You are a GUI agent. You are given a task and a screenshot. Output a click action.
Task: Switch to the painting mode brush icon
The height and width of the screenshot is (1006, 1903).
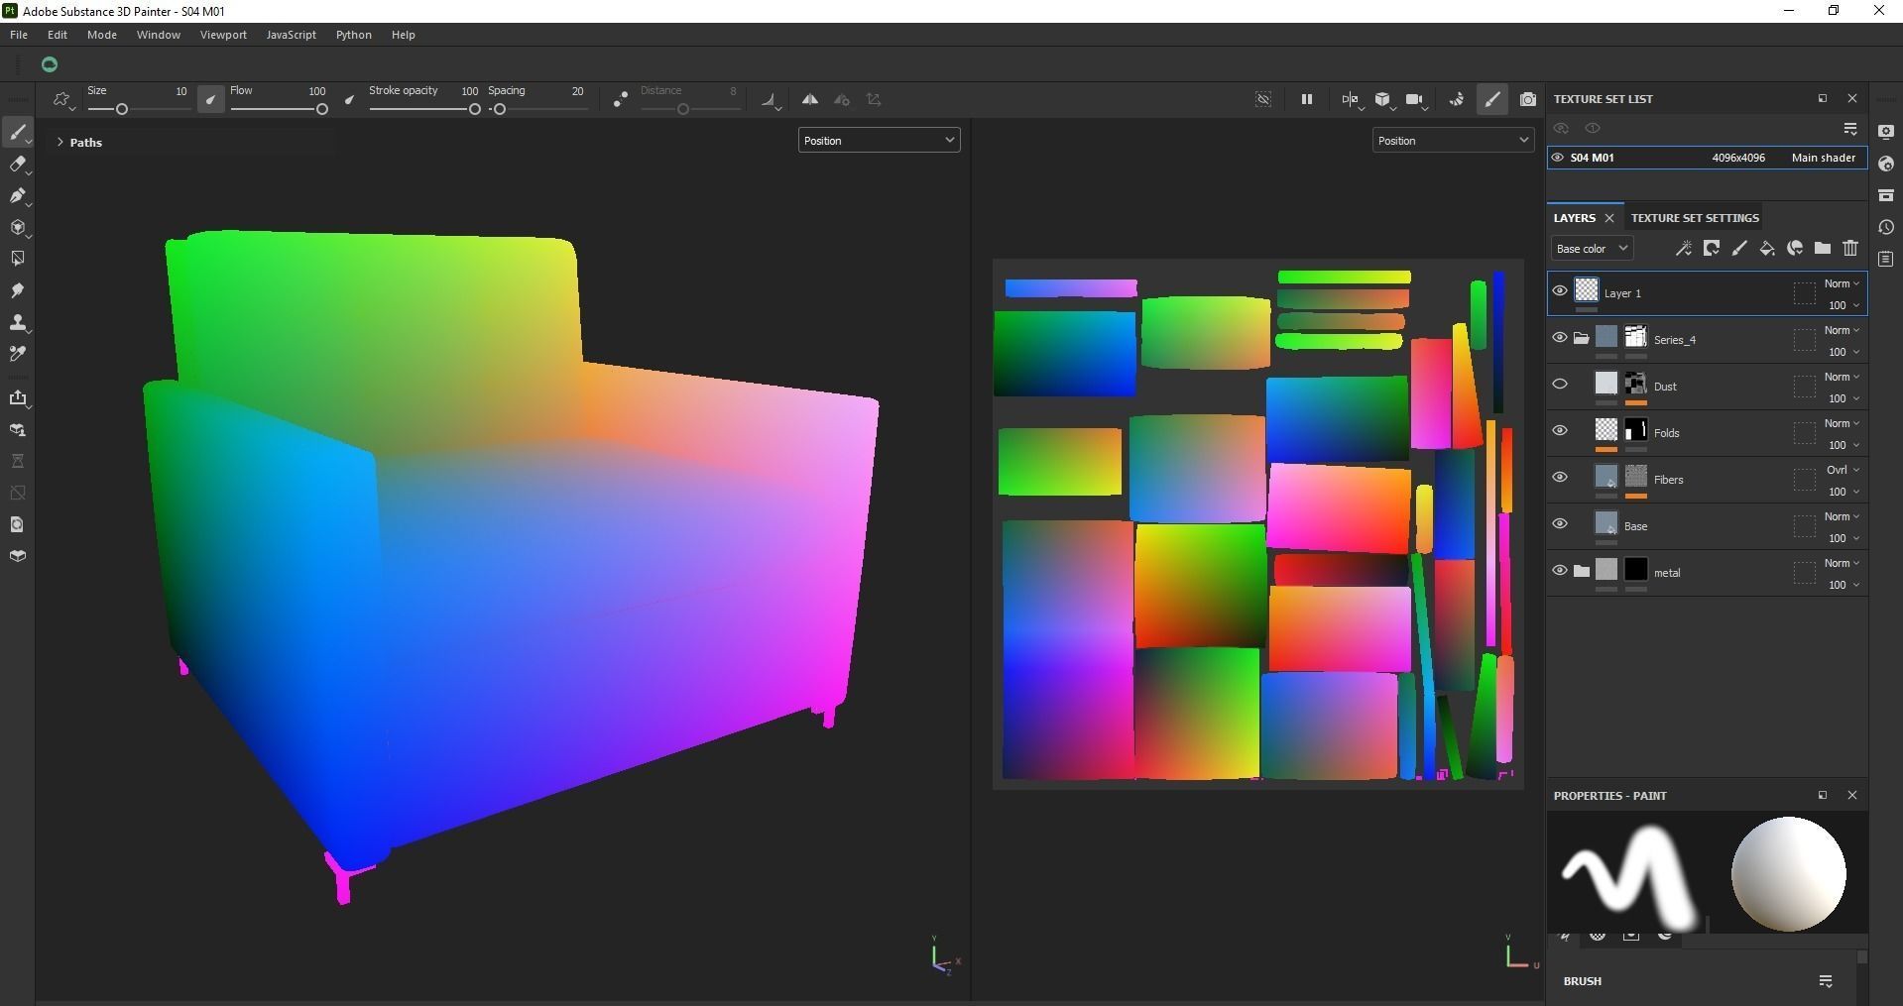(1492, 99)
